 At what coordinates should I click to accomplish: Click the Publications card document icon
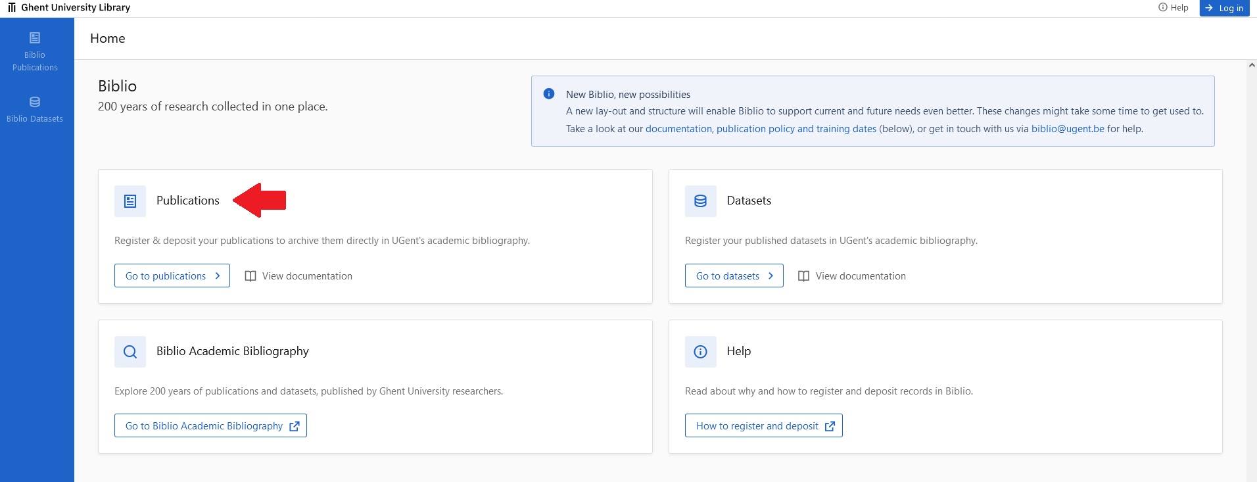click(x=130, y=201)
